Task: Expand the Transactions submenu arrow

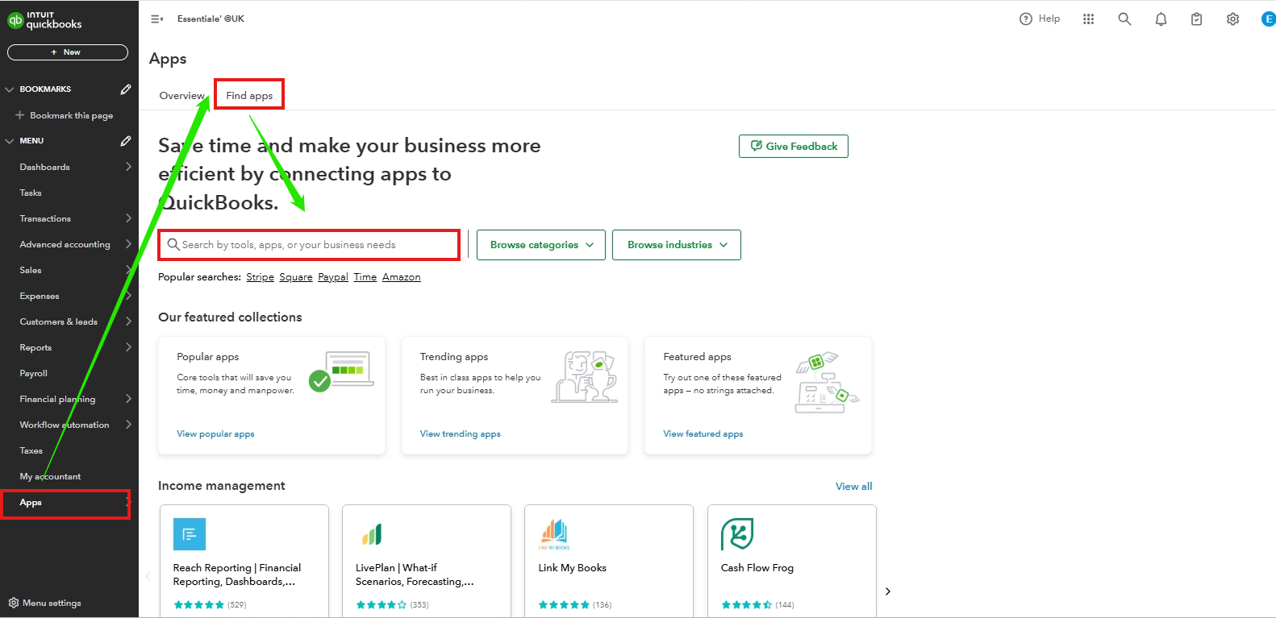Action: click(x=128, y=218)
